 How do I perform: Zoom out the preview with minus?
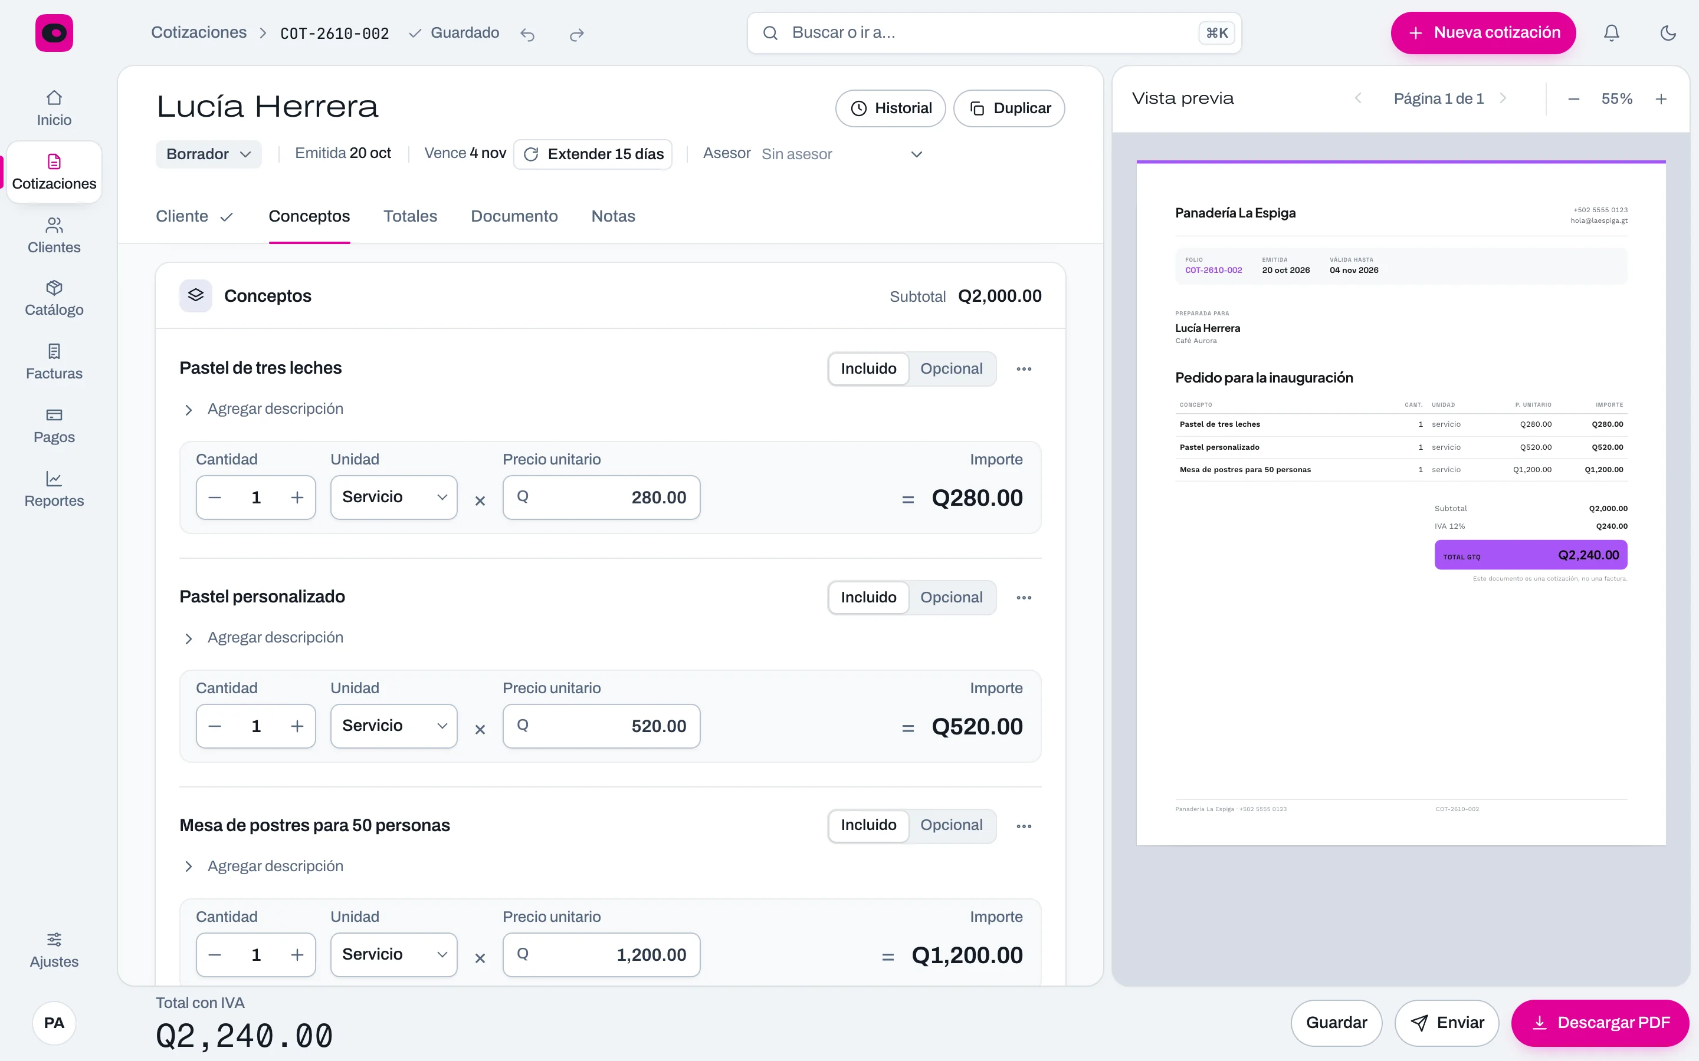(x=1573, y=99)
